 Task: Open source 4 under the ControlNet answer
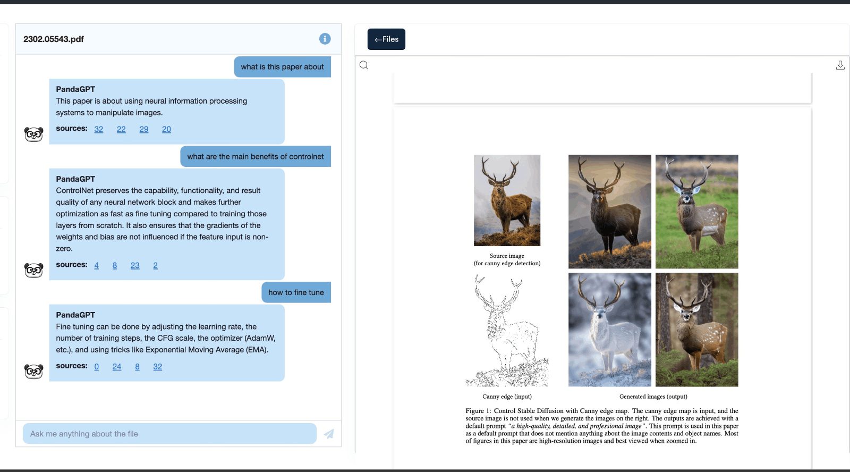coord(96,265)
